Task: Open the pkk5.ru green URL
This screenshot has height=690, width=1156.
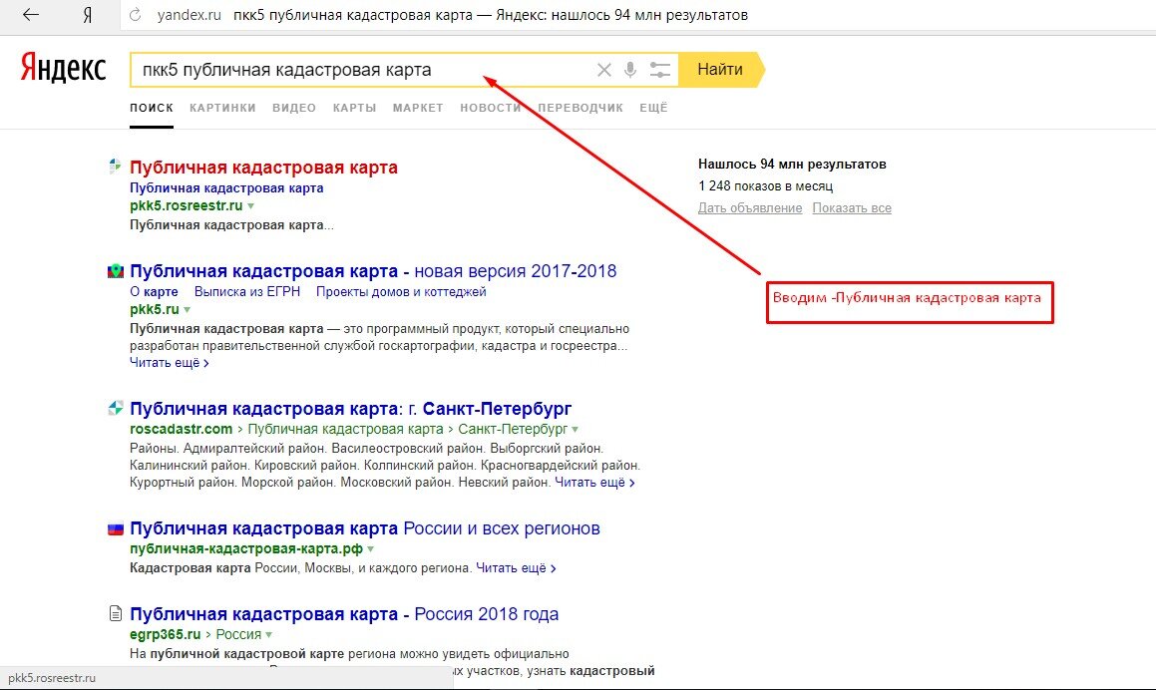Action: 155,310
